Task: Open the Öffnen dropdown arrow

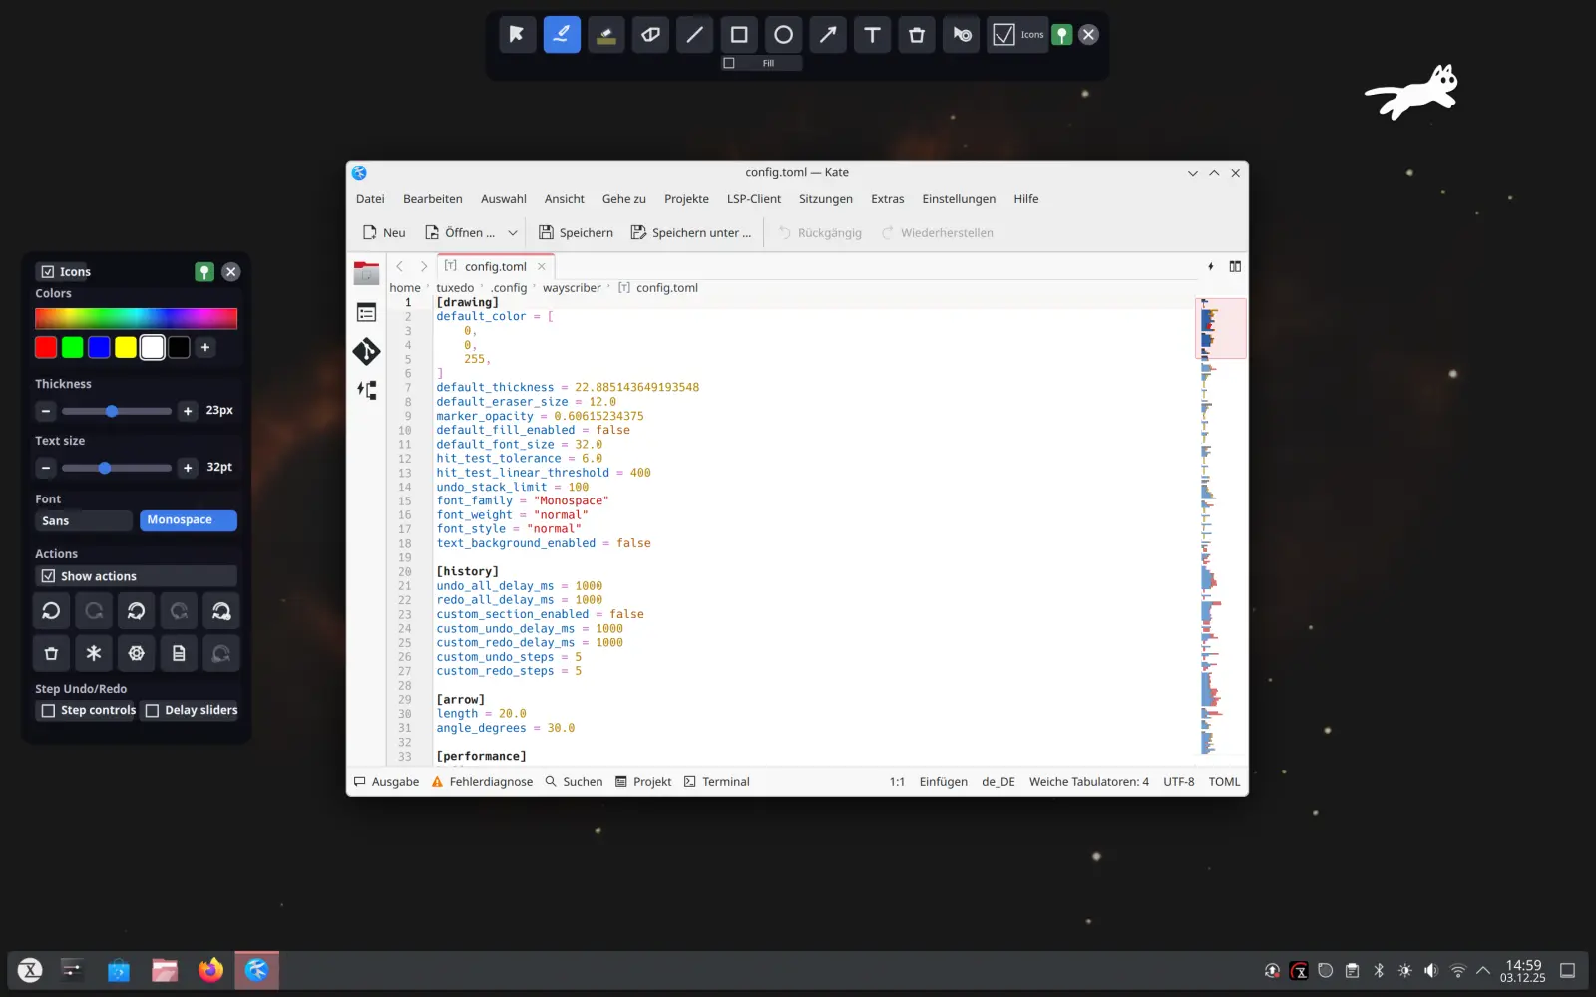Action: (512, 232)
